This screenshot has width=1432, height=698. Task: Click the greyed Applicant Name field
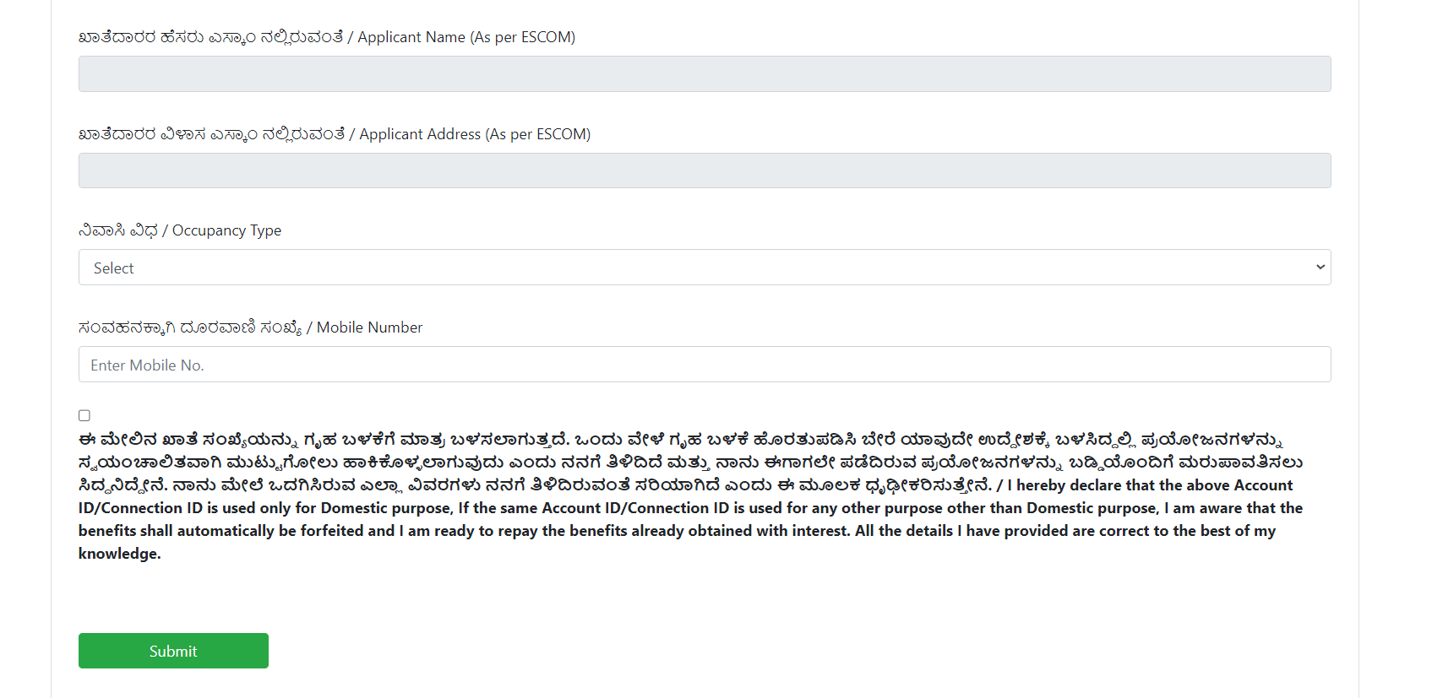tap(705, 74)
